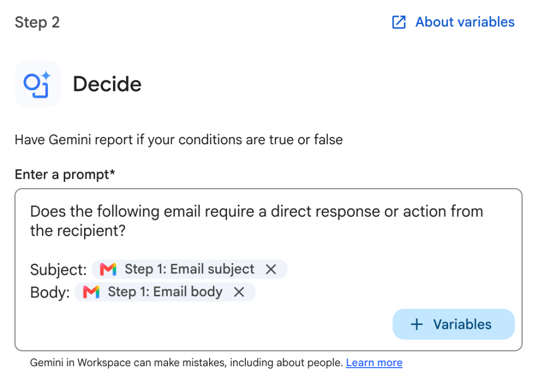Click the Decide step Gemini icon
Screen dimensions: 538x385
click(37, 84)
